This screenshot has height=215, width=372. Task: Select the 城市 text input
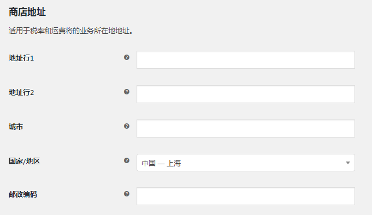tap(246, 128)
